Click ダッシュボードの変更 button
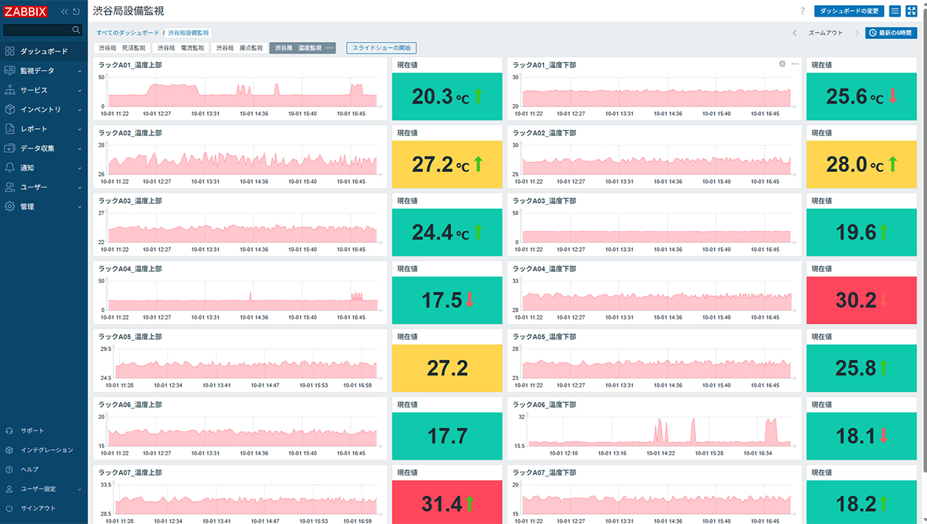This screenshot has height=524, width=927. tap(849, 12)
